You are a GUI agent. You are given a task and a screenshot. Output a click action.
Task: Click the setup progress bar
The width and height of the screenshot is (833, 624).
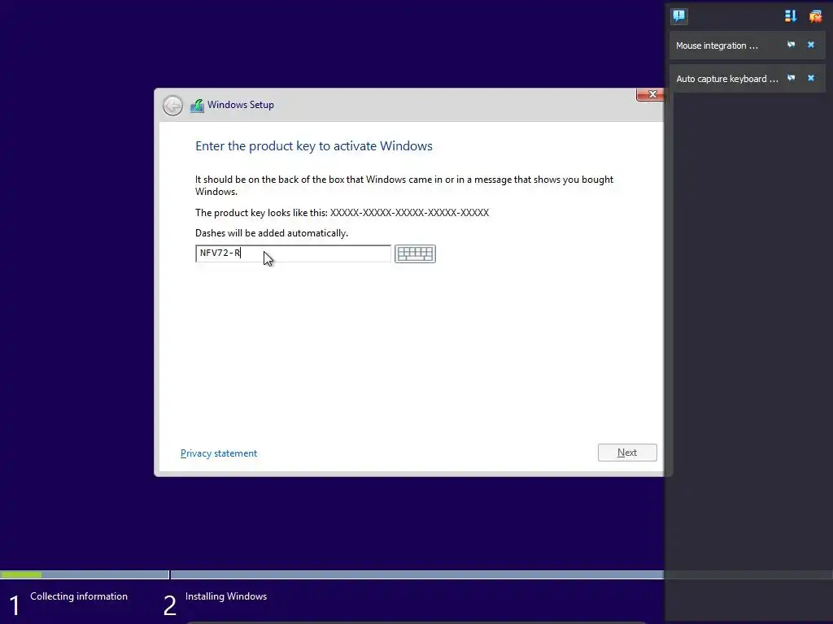click(x=332, y=574)
